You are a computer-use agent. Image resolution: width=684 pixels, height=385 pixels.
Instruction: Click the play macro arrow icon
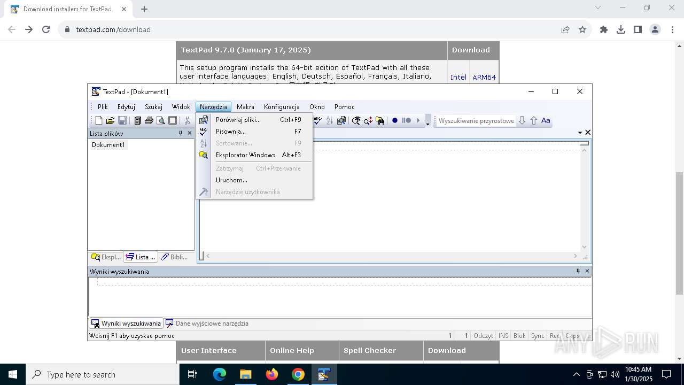[418, 121]
